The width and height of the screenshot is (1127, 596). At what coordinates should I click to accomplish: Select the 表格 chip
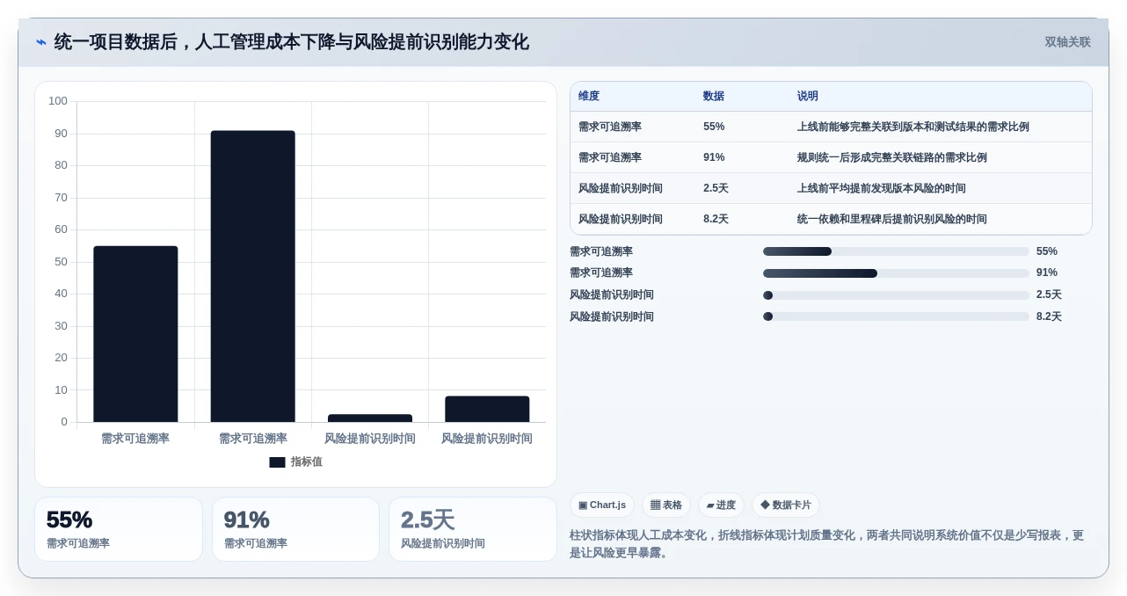point(666,505)
